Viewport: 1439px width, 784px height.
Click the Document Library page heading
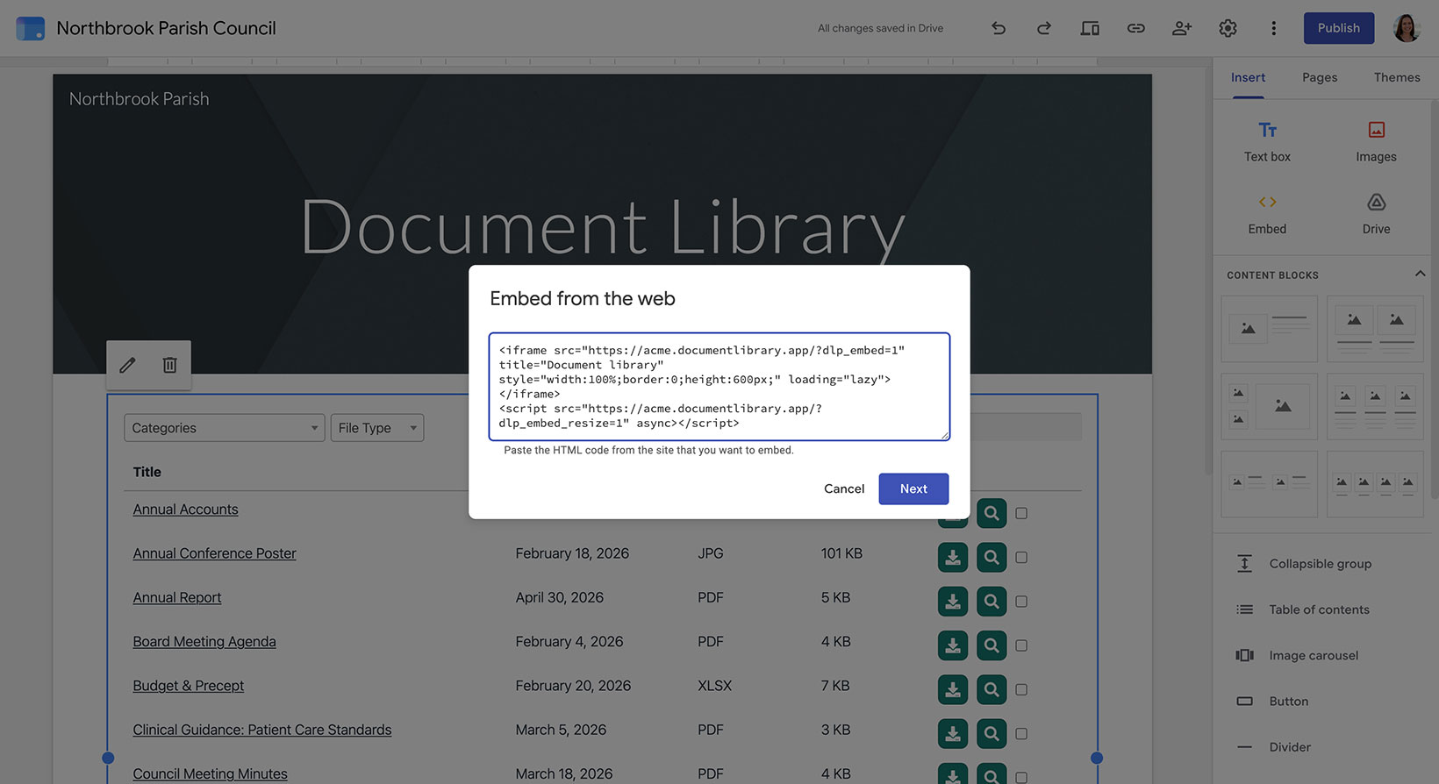click(x=603, y=228)
